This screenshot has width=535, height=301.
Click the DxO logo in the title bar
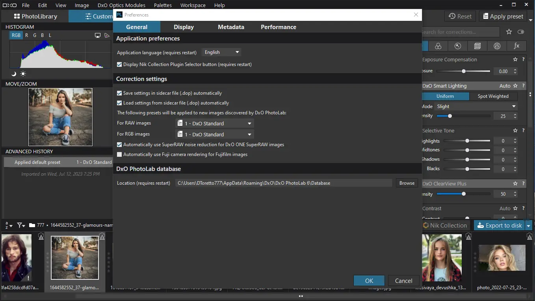[9, 5]
